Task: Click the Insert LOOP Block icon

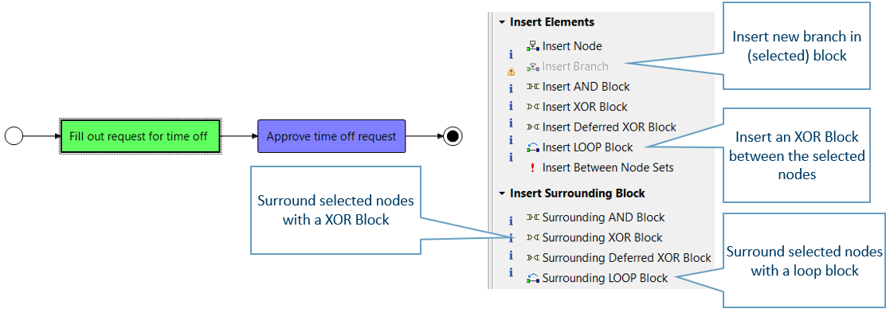Action: 533,148
